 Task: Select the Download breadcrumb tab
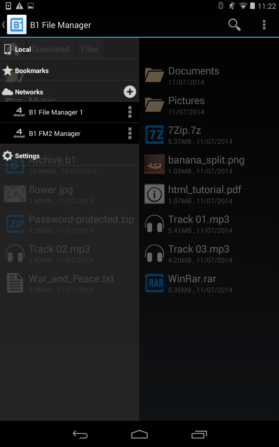(x=51, y=49)
